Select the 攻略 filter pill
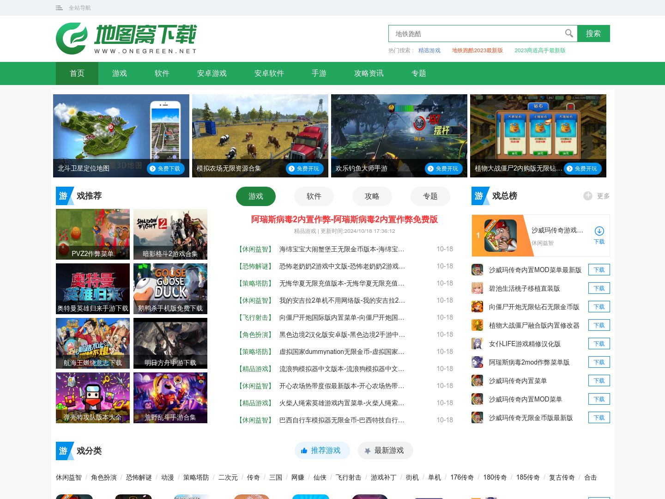This screenshot has height=499, width=665. pyautogui.click(x=372, y=196)
